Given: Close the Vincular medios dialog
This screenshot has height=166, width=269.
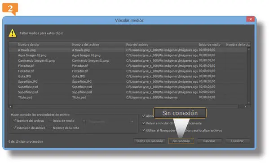Looking at the screenshot, I should 251,19.
